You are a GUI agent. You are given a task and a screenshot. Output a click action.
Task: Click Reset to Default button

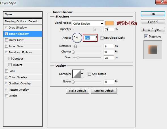point(103,91)
